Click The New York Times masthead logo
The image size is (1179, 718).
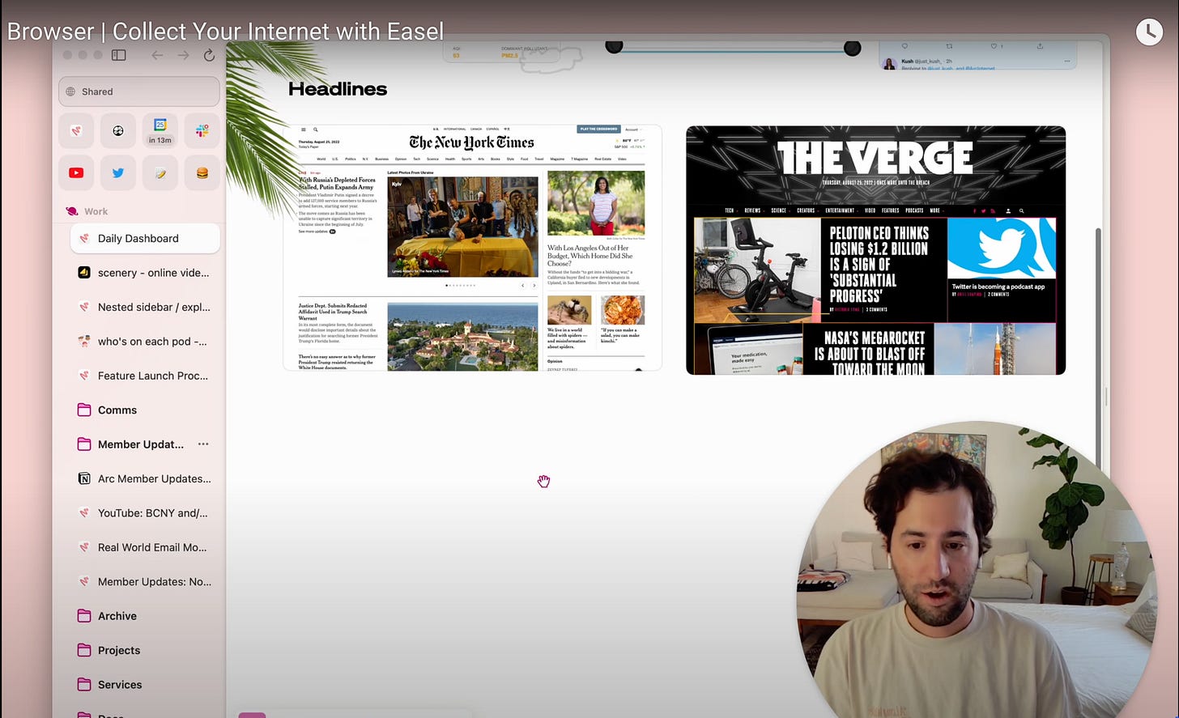[471, 143]
